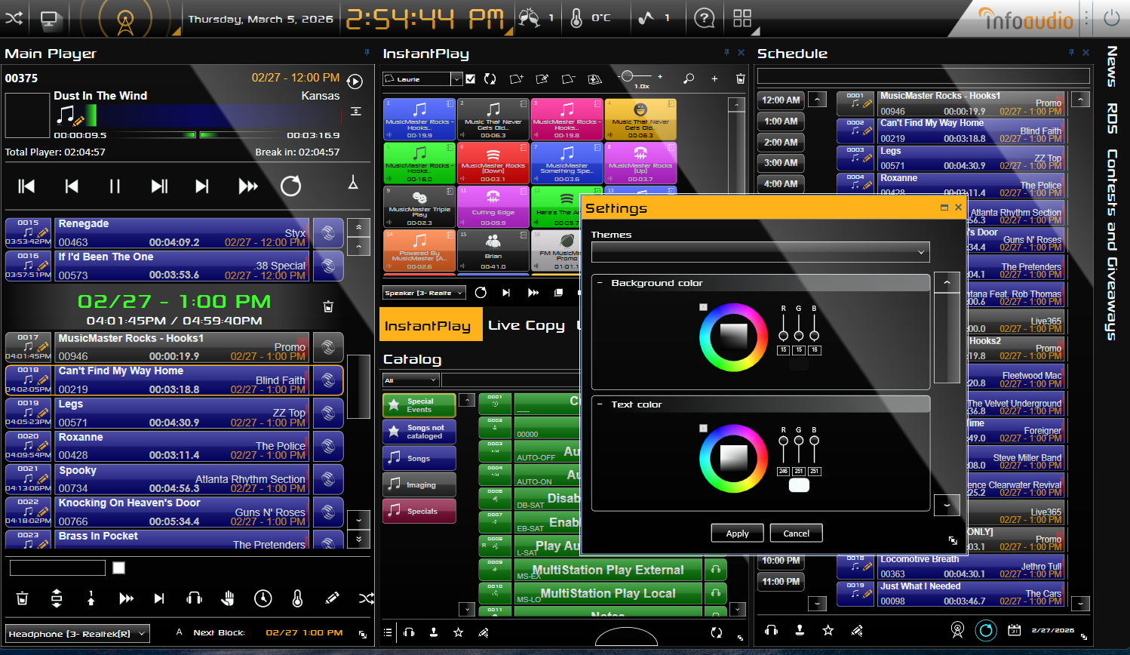1130x655 pixels.
Task: Select the shuffle icon in the top toolbar
Action: pos(14,18)
